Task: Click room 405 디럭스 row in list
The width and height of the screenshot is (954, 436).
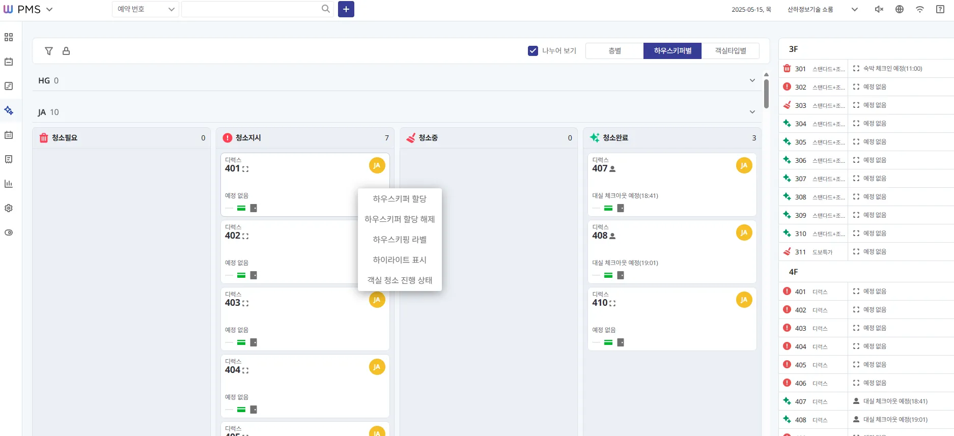Action: [x=866, y=365]
